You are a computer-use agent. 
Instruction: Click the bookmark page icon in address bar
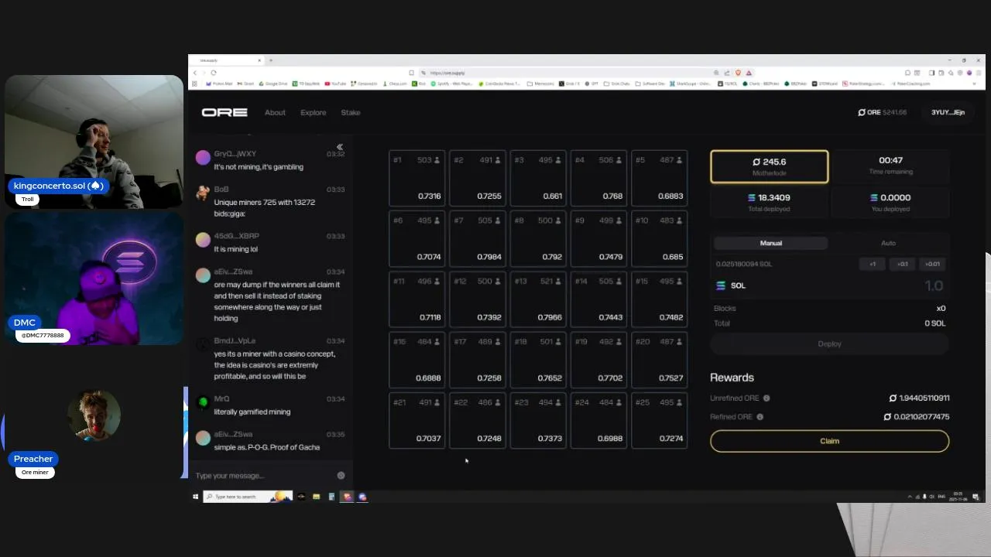411,73
